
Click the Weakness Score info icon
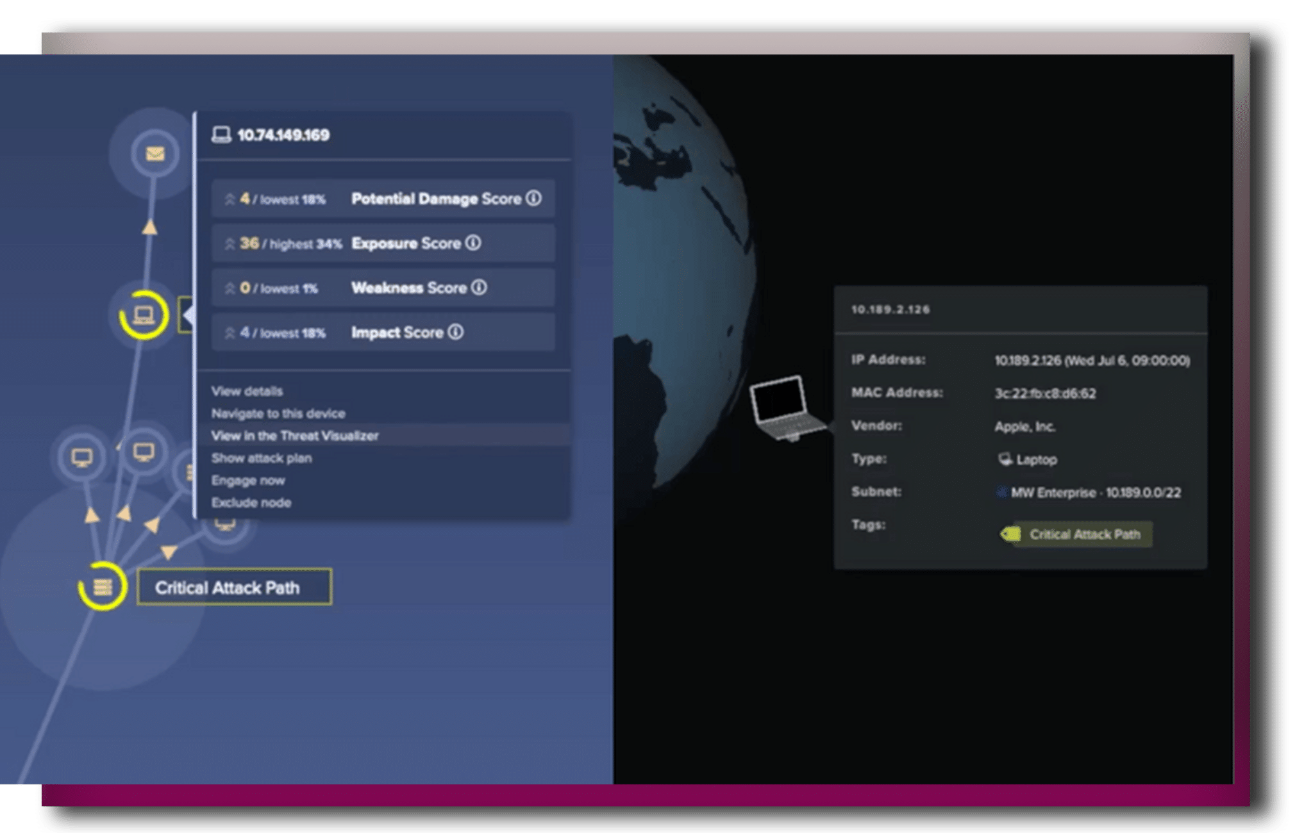click(x=479, y=288)
